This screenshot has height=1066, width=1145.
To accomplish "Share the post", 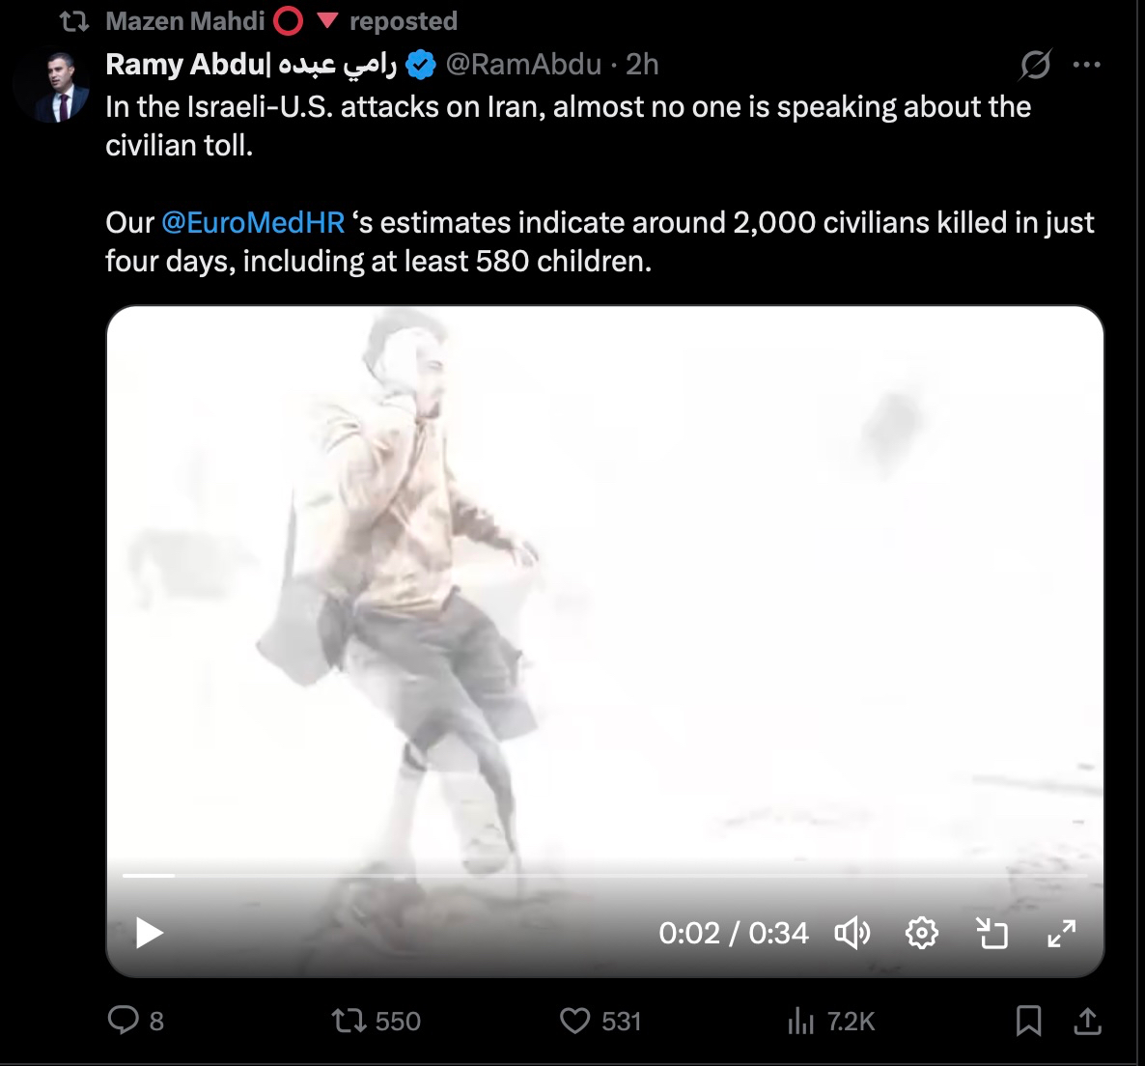I will pos(1087,1021).
